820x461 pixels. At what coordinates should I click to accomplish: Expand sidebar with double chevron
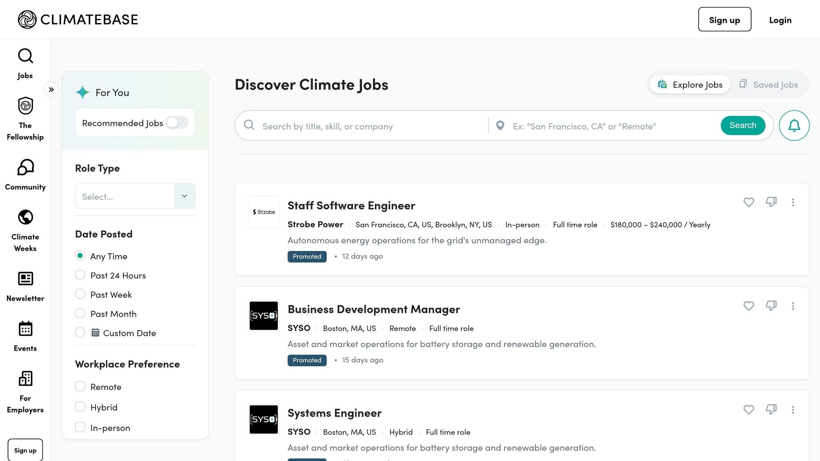(51, 90)
